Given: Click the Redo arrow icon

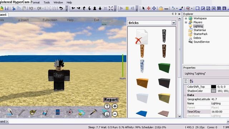Looking at the screenshot, I should point(39,8).
